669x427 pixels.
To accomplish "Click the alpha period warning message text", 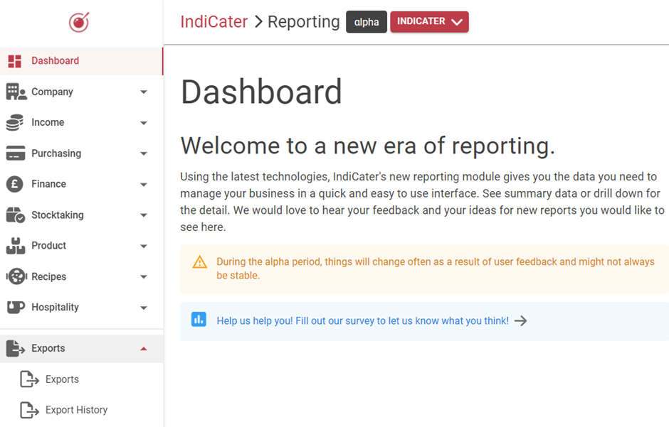I will pos(435,269).
